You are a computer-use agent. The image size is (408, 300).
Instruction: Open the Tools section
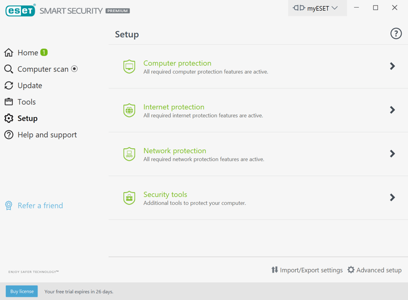pos(27,102)
